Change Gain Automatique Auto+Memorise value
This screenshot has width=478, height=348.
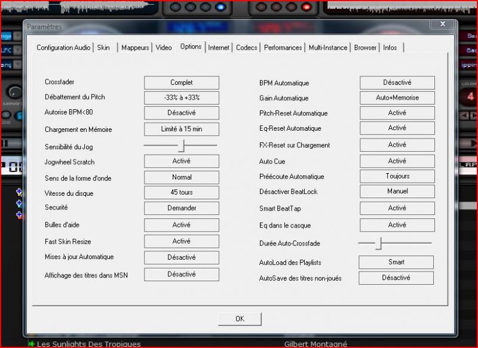[397, 98]
